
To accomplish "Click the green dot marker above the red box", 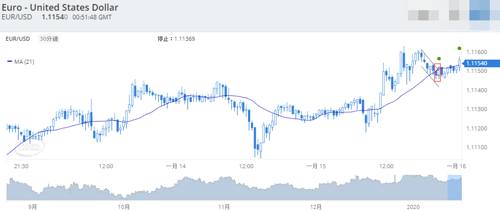I will [x=439, y=59].
